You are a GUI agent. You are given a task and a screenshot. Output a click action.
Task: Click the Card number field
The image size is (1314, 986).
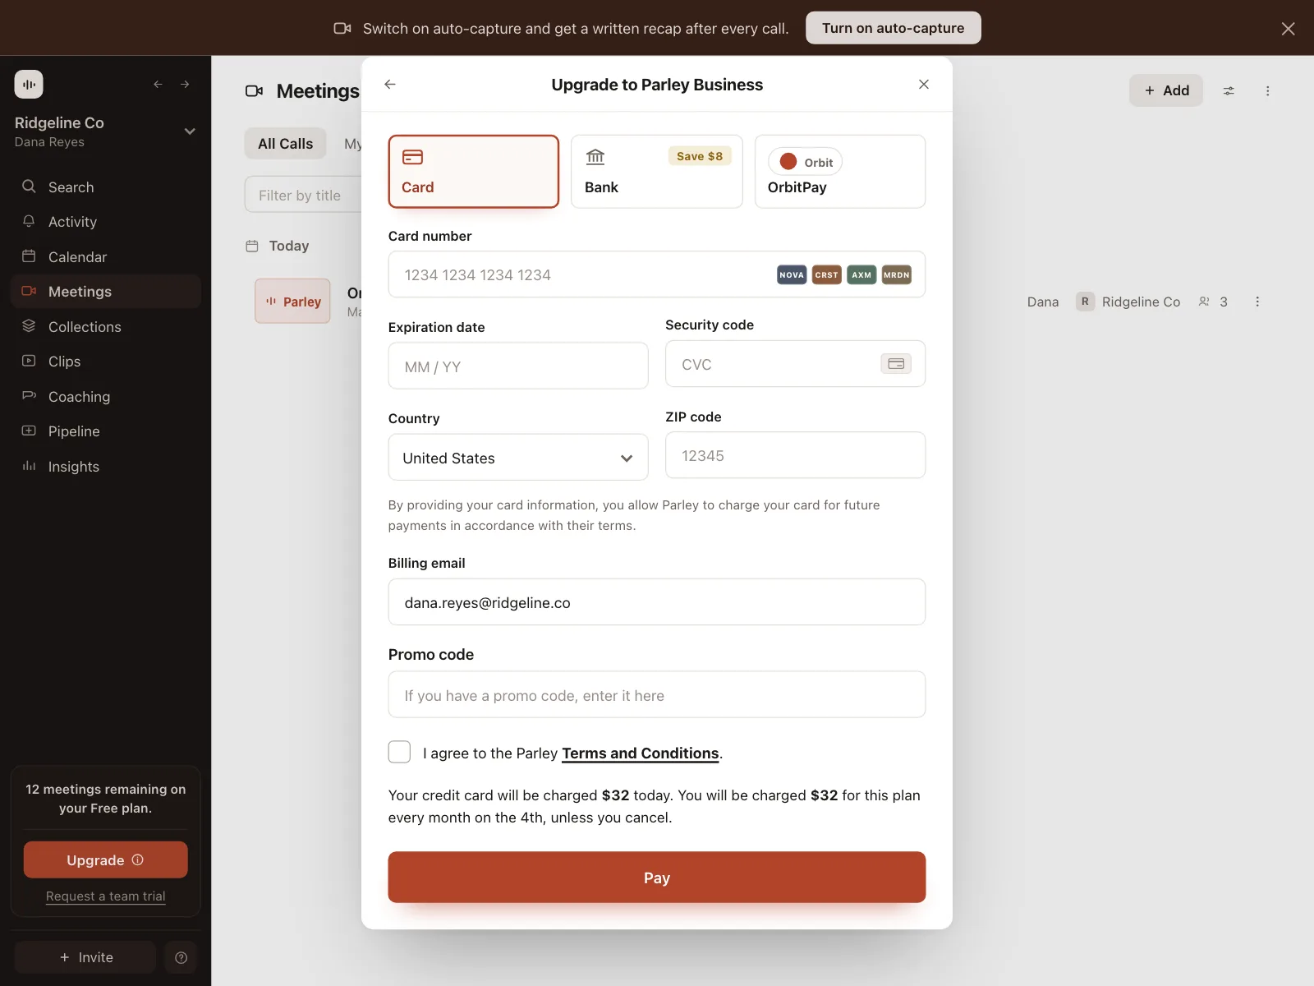[x=657, y=274]
